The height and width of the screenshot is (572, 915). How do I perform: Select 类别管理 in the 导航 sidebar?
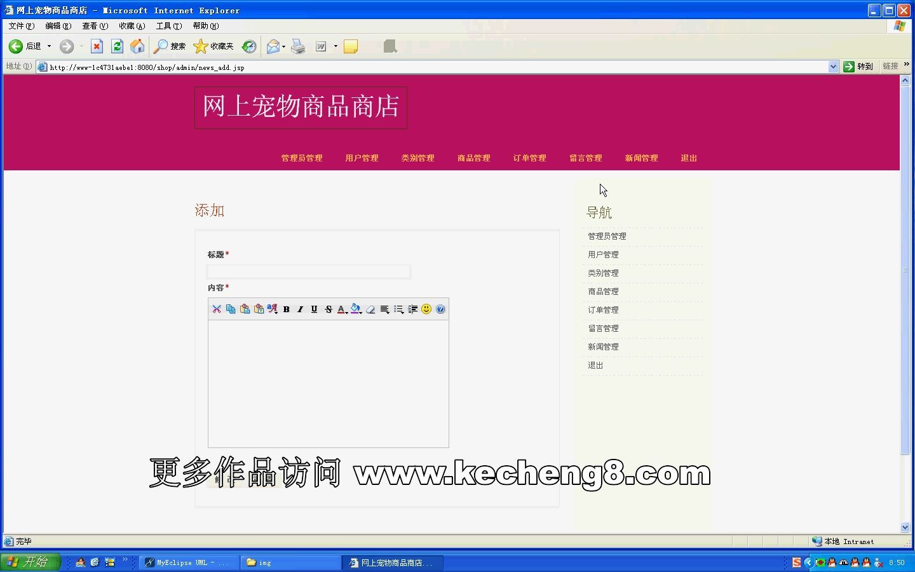coord(603,273)
